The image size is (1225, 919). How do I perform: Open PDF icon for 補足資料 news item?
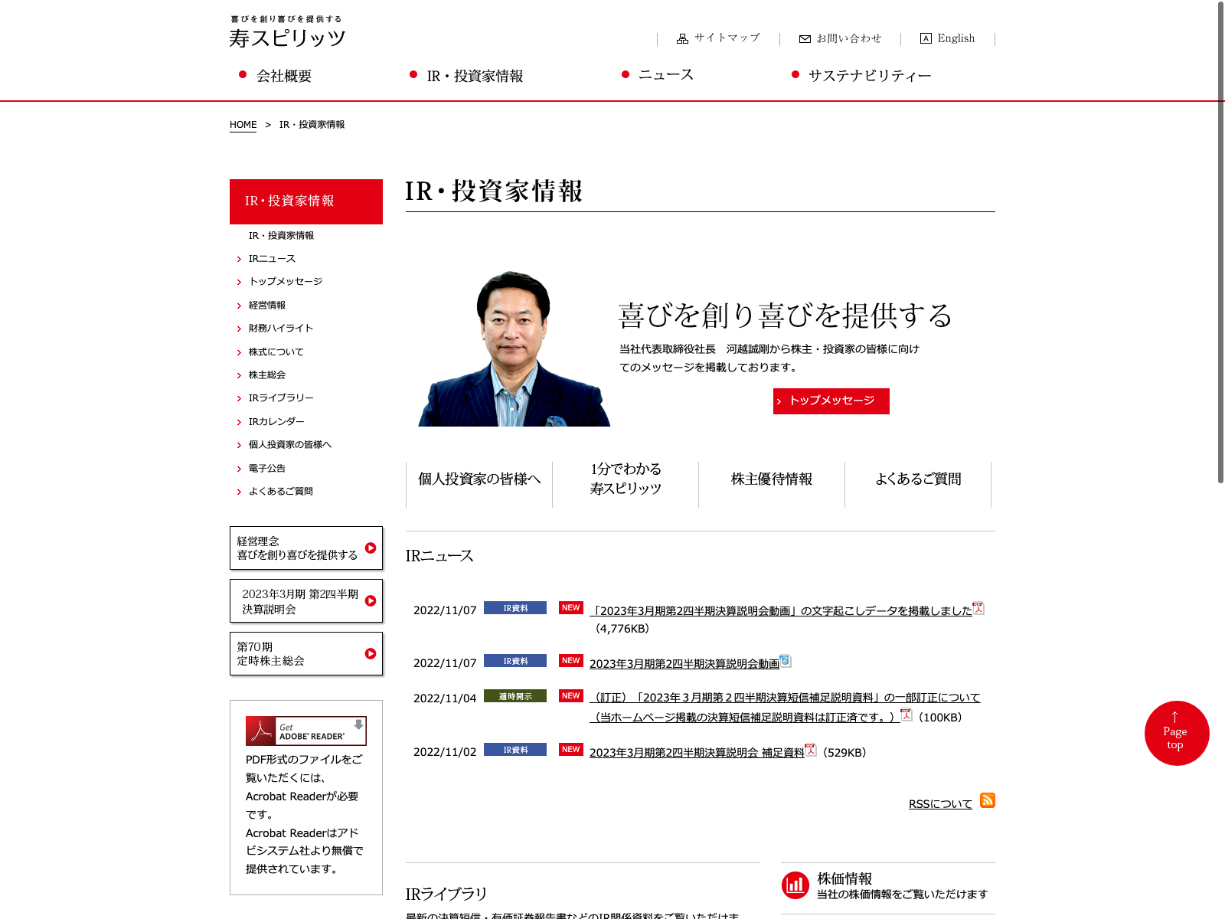click(x=811, y=751)
